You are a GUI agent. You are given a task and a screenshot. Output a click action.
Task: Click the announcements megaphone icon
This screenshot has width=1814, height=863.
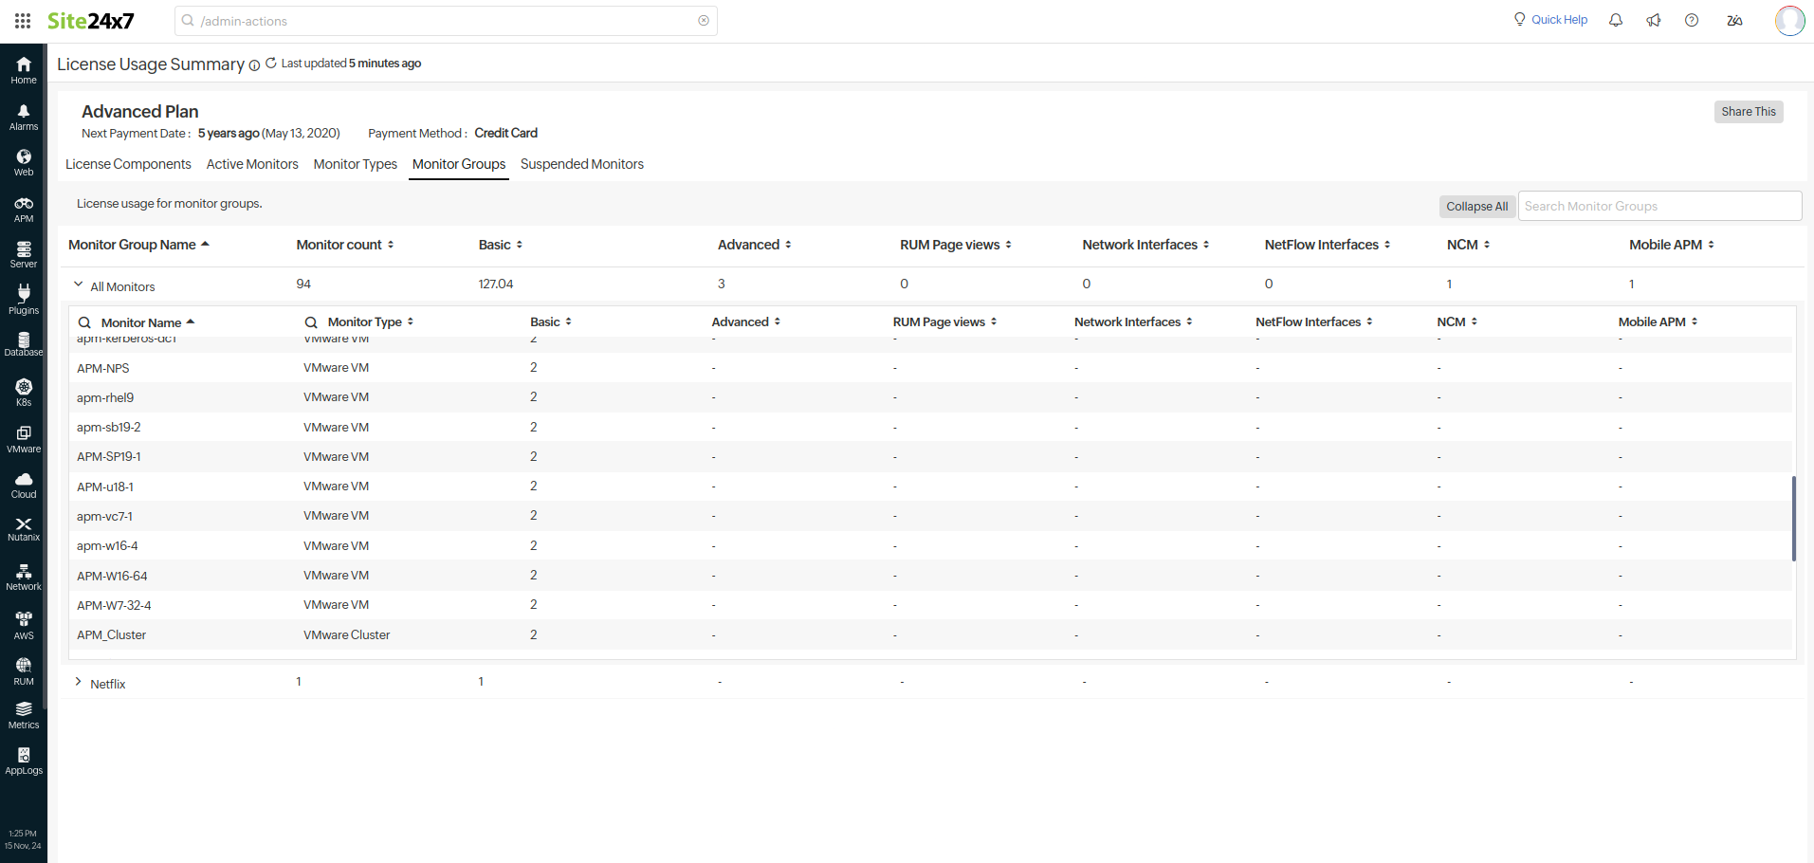[x=1654, y=20]
